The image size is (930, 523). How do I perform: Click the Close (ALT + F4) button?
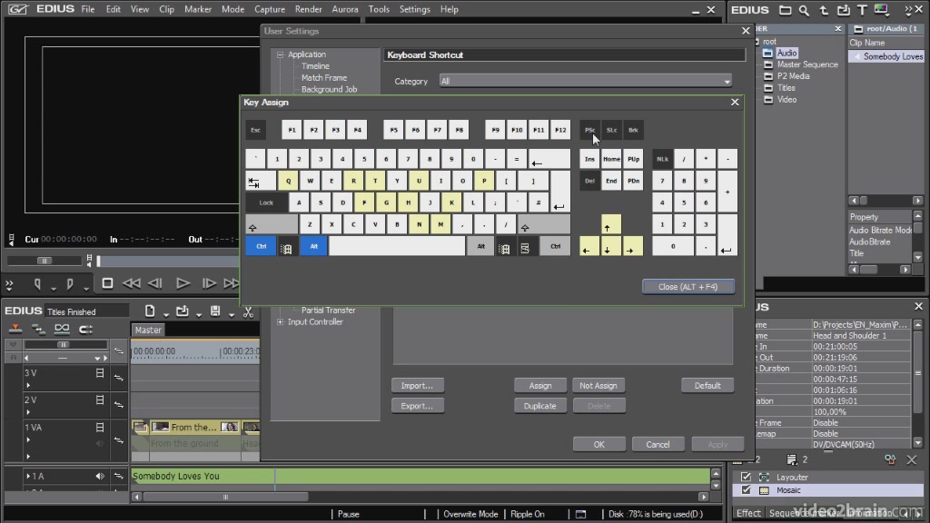[x=688, y=287]
